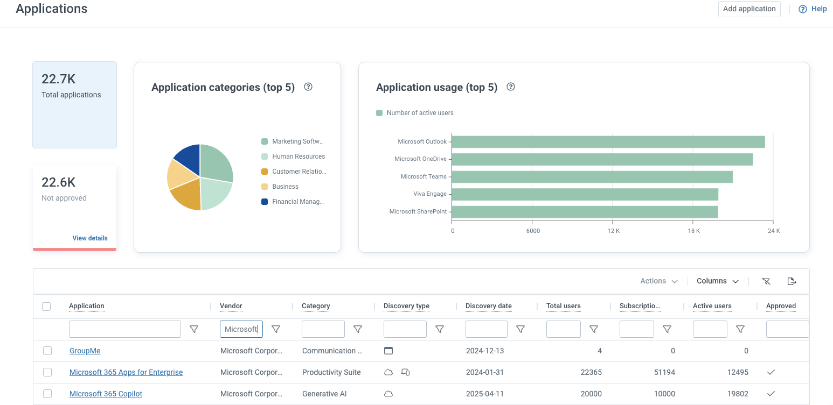833x405 pixels.
Task: Open the Help icon in header
Action: pos(803,9)
